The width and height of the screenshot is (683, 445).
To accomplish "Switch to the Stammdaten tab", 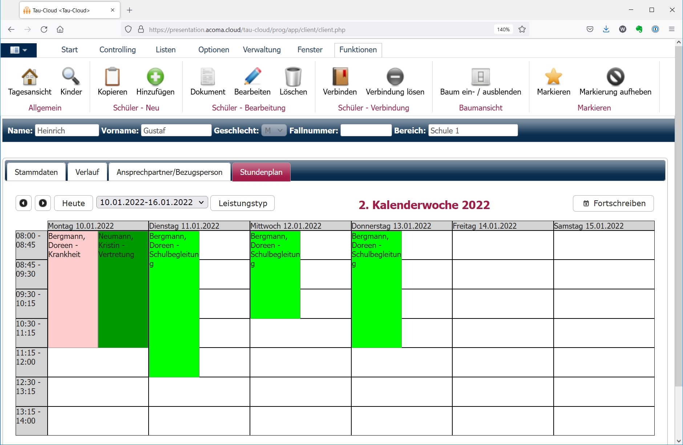I will coord(36,172).
